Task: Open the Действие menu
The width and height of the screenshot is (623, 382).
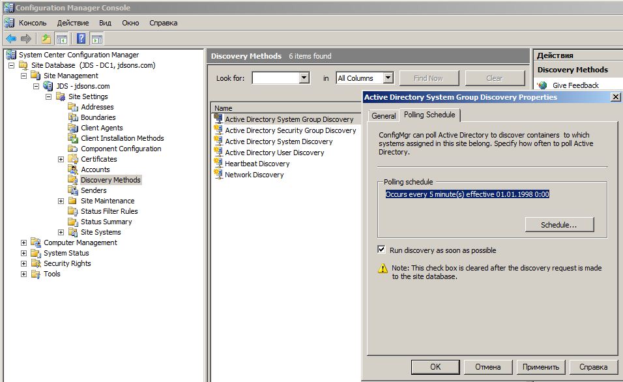Action: [73, 23]
